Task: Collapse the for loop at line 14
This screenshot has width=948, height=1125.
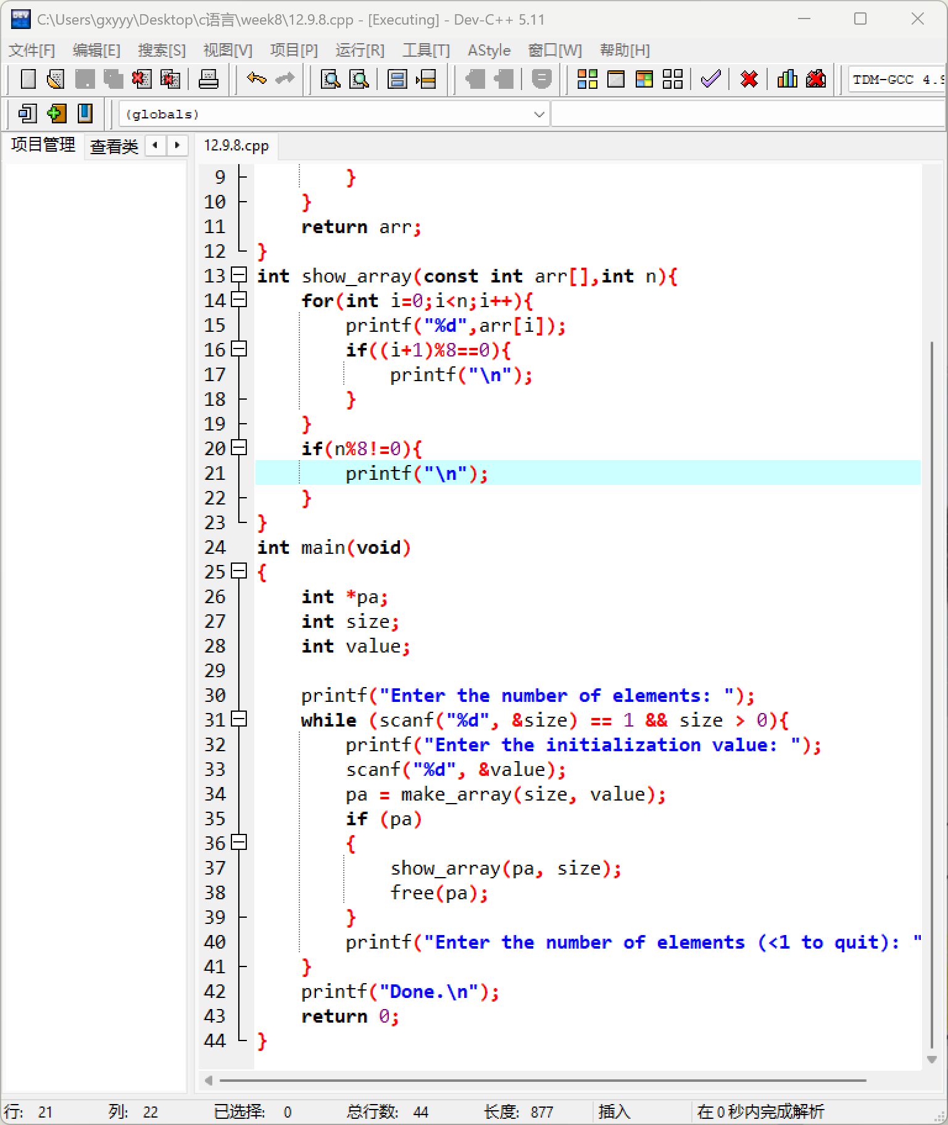Action: coord(239,300)
